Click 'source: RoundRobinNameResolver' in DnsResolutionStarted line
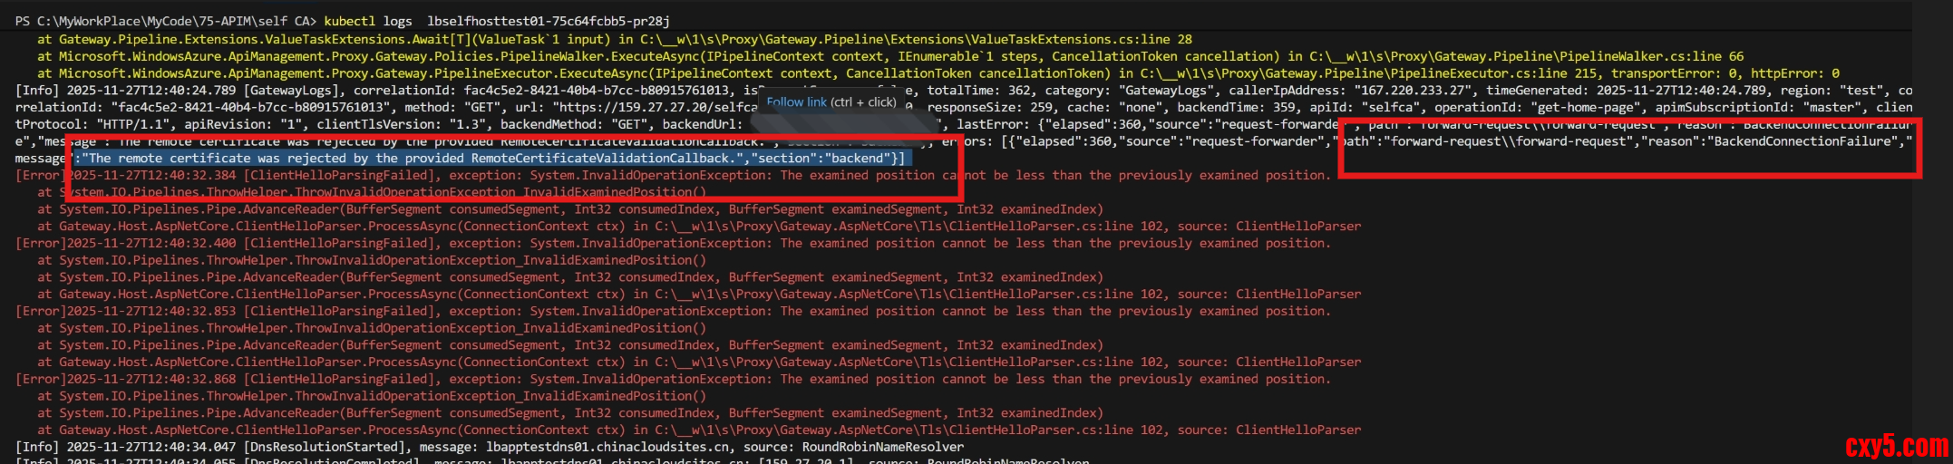This screenshot has height=464, width=1953. (854, 447)
